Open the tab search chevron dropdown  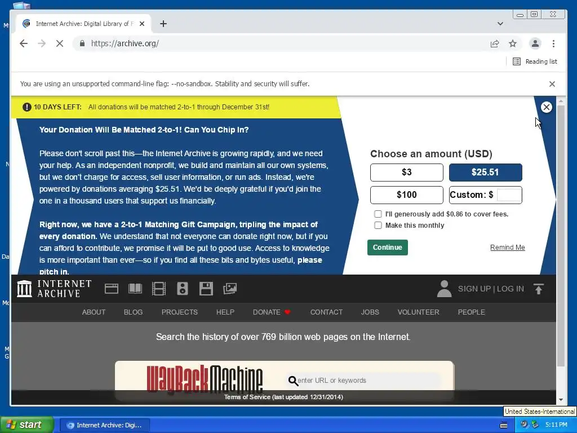click(500, 24)
